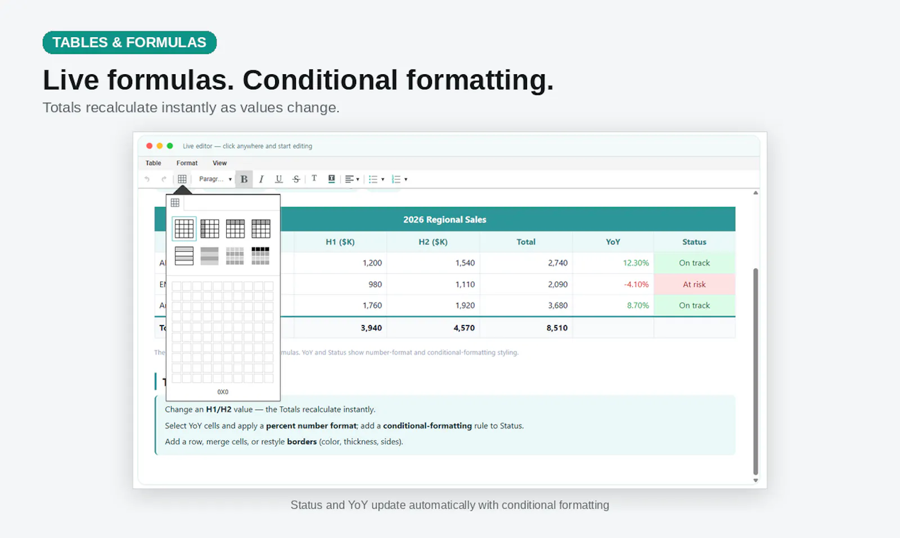Choose the black header checkered table style

tap(261, 256)
